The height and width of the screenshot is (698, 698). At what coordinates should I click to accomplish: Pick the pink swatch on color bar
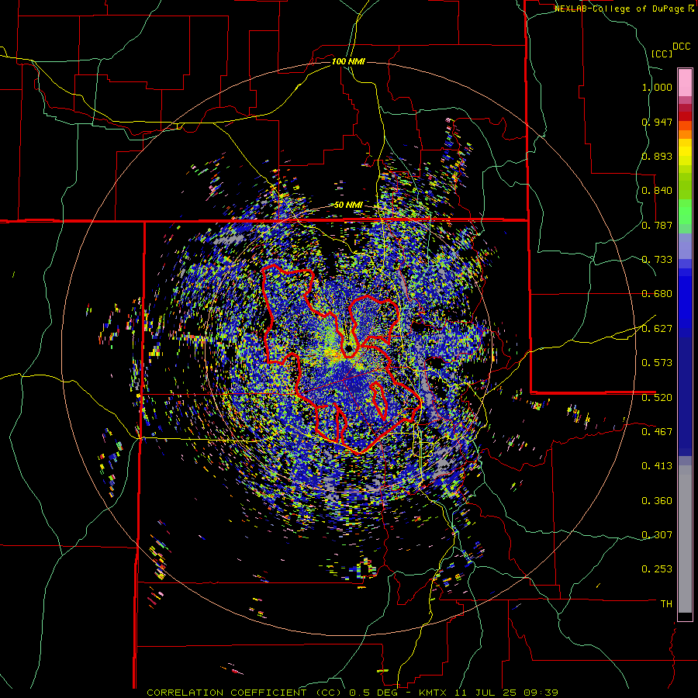685,83
